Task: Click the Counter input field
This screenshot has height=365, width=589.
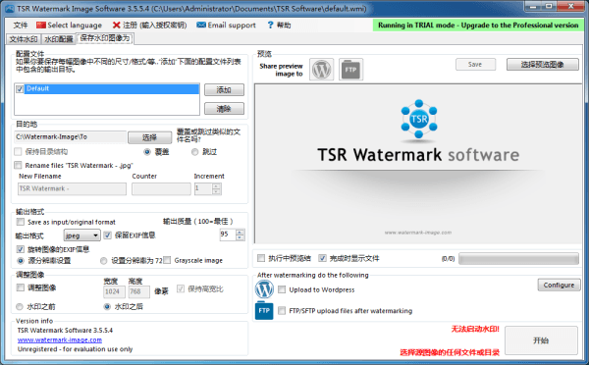Action: tap(161, 188)
